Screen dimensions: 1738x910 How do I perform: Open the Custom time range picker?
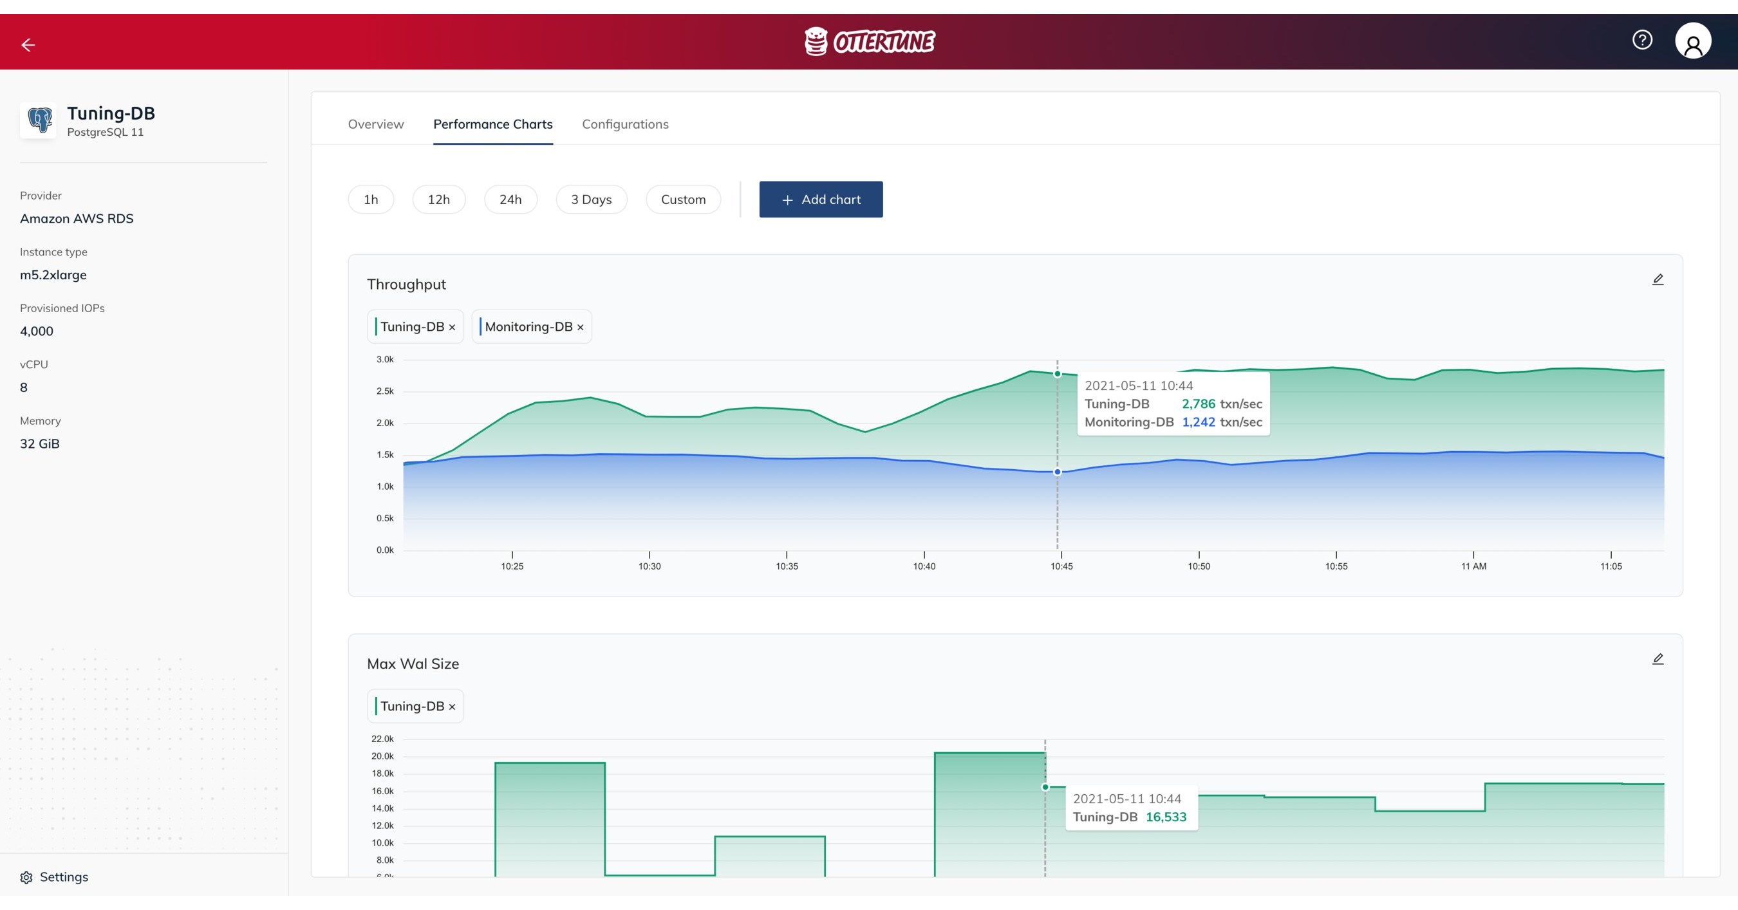pyautogui.click(x=684, y=199)
